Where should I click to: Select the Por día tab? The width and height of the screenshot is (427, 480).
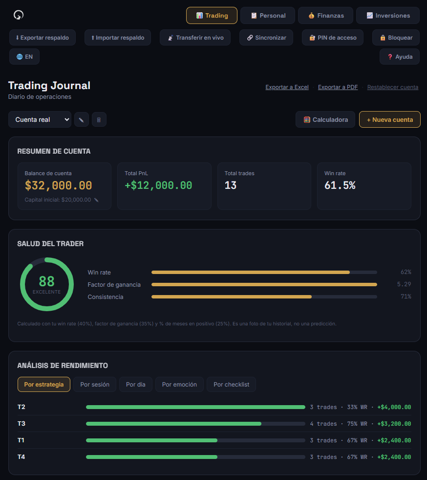(x=136, y=385)
